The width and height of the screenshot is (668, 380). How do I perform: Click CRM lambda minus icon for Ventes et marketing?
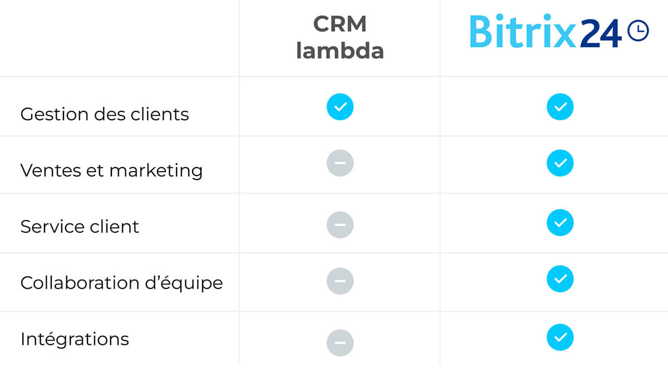pyautogui.click(x=340, y=164)
